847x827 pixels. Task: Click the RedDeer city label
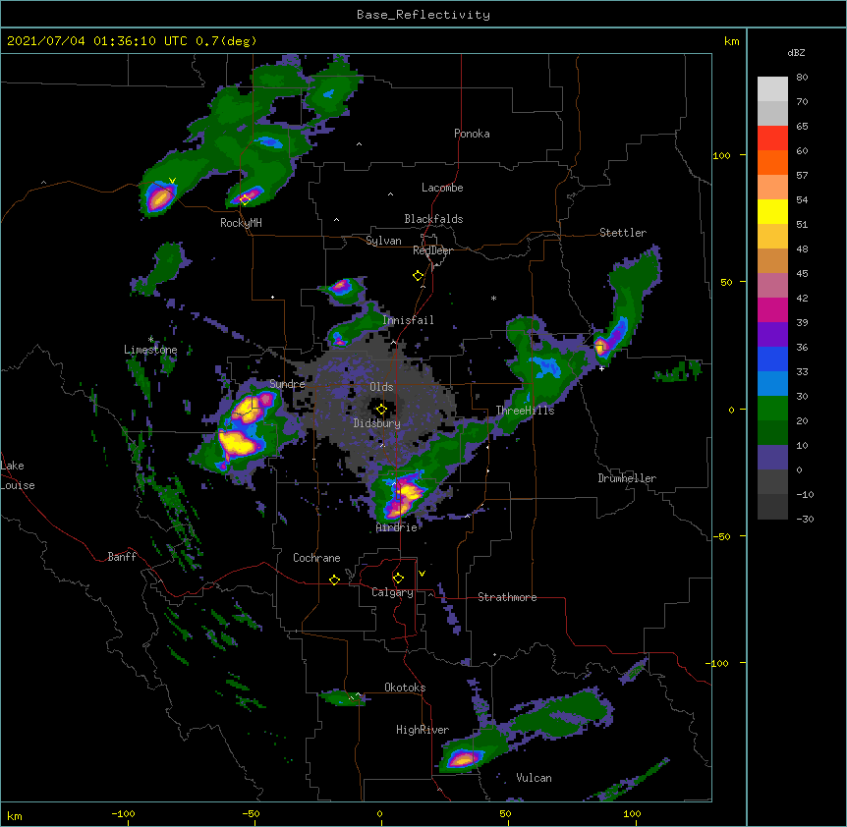[432, 250]
